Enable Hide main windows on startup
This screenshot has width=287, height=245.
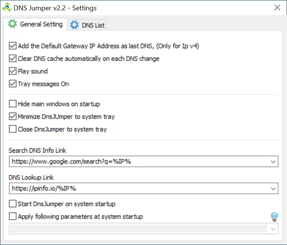click(13, 104)
